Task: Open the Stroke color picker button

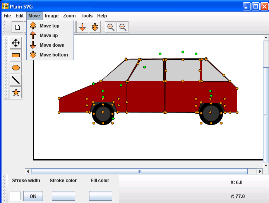Action: click(63, 196)
